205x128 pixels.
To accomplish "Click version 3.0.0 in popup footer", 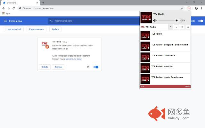I will [142, 86].
